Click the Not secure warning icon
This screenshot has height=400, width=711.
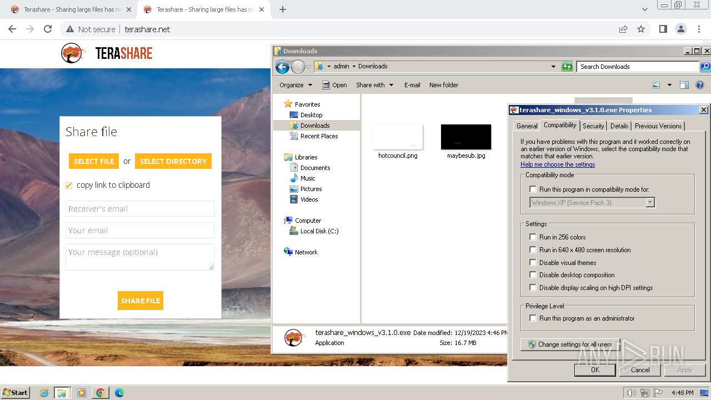coord(69,29)
